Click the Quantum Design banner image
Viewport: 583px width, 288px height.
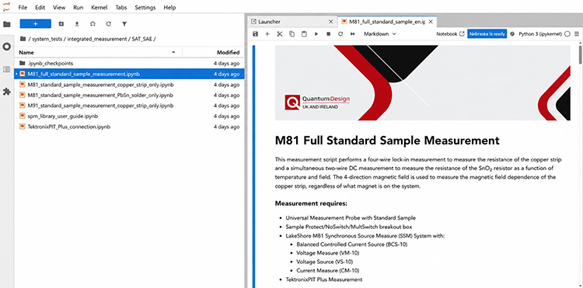422,83
